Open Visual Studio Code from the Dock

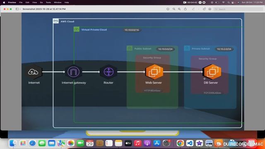(190, 143)
